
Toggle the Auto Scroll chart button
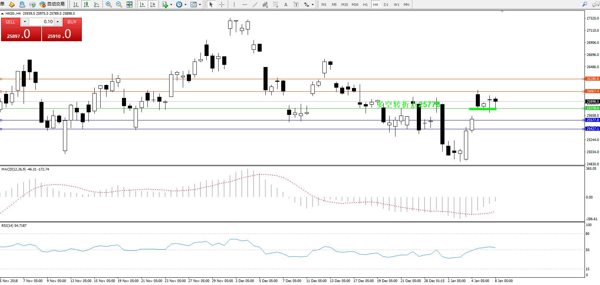point(142,4)
